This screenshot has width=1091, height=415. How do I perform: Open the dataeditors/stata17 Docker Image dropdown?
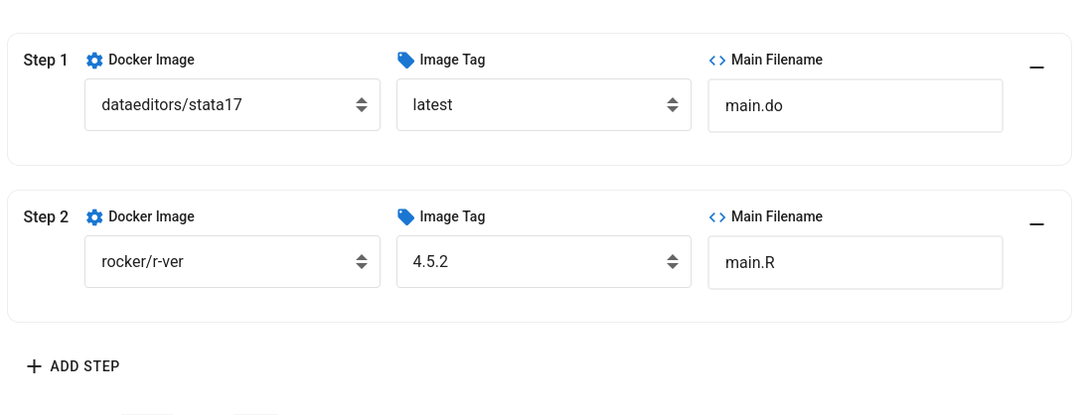(233, 105)
